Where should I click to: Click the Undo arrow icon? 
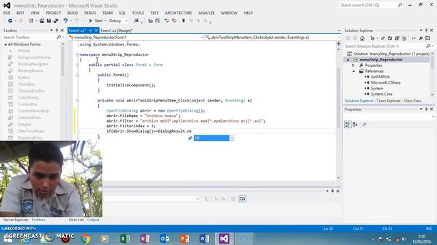[66, 21]
